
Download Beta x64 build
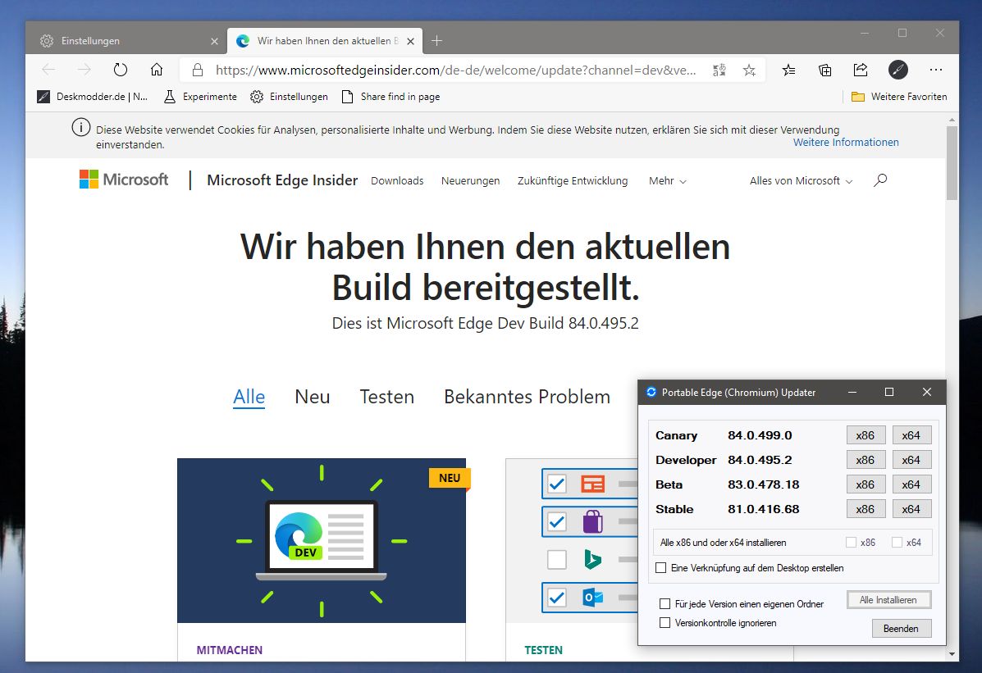tap(911, 484)
